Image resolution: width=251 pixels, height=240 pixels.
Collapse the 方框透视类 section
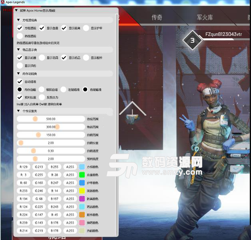[x=18, y=20]
